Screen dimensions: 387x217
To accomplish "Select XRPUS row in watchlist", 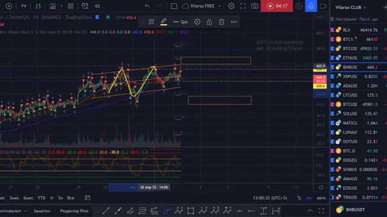I will point(359,77).
